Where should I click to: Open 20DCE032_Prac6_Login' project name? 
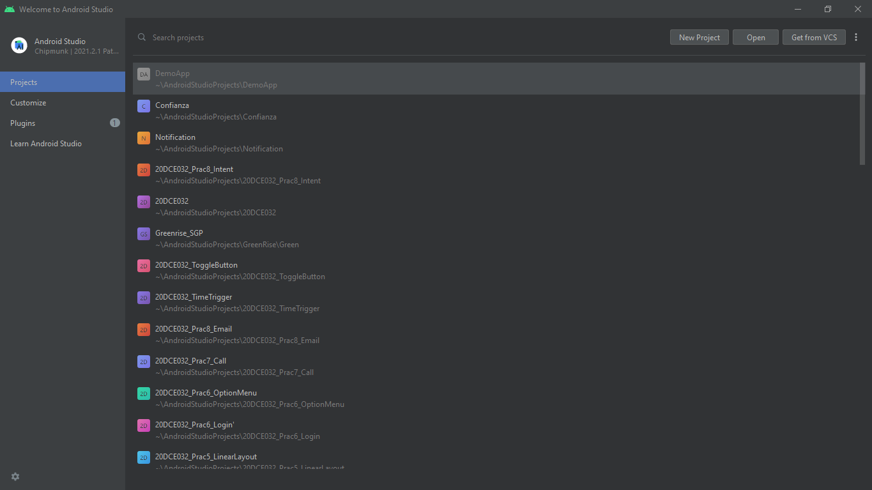click(x=195, y=425)
